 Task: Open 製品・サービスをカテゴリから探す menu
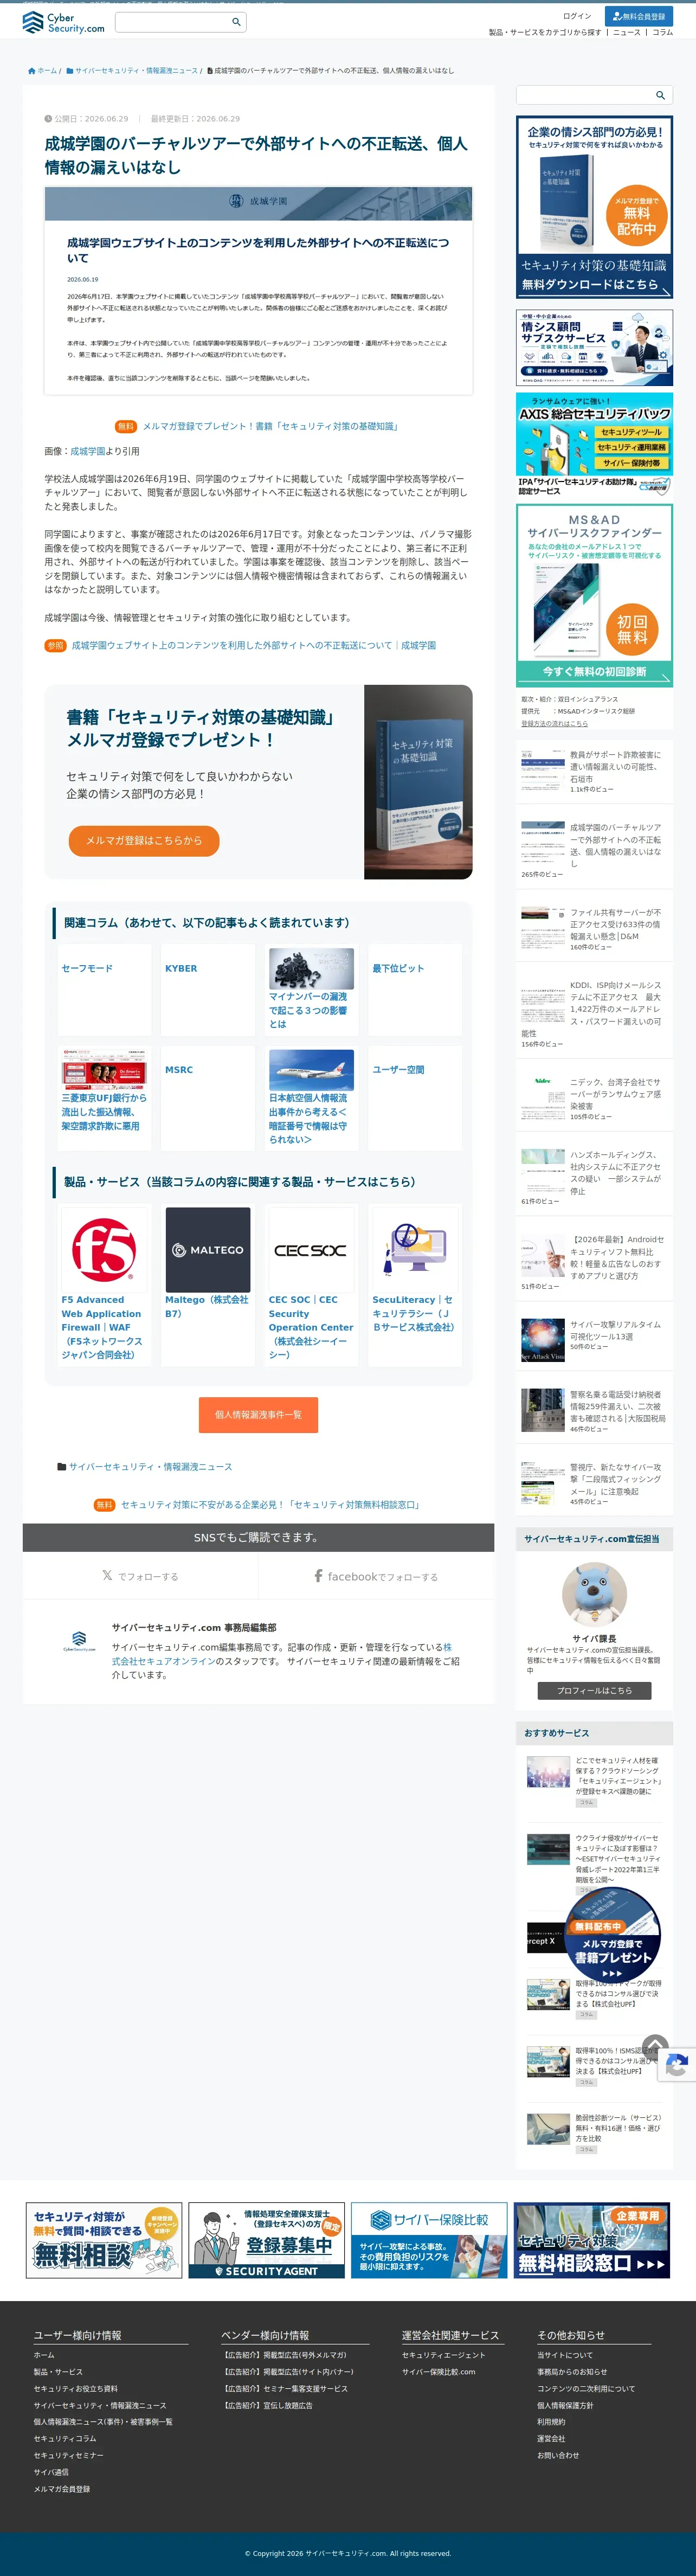click(x=545, y=32)
